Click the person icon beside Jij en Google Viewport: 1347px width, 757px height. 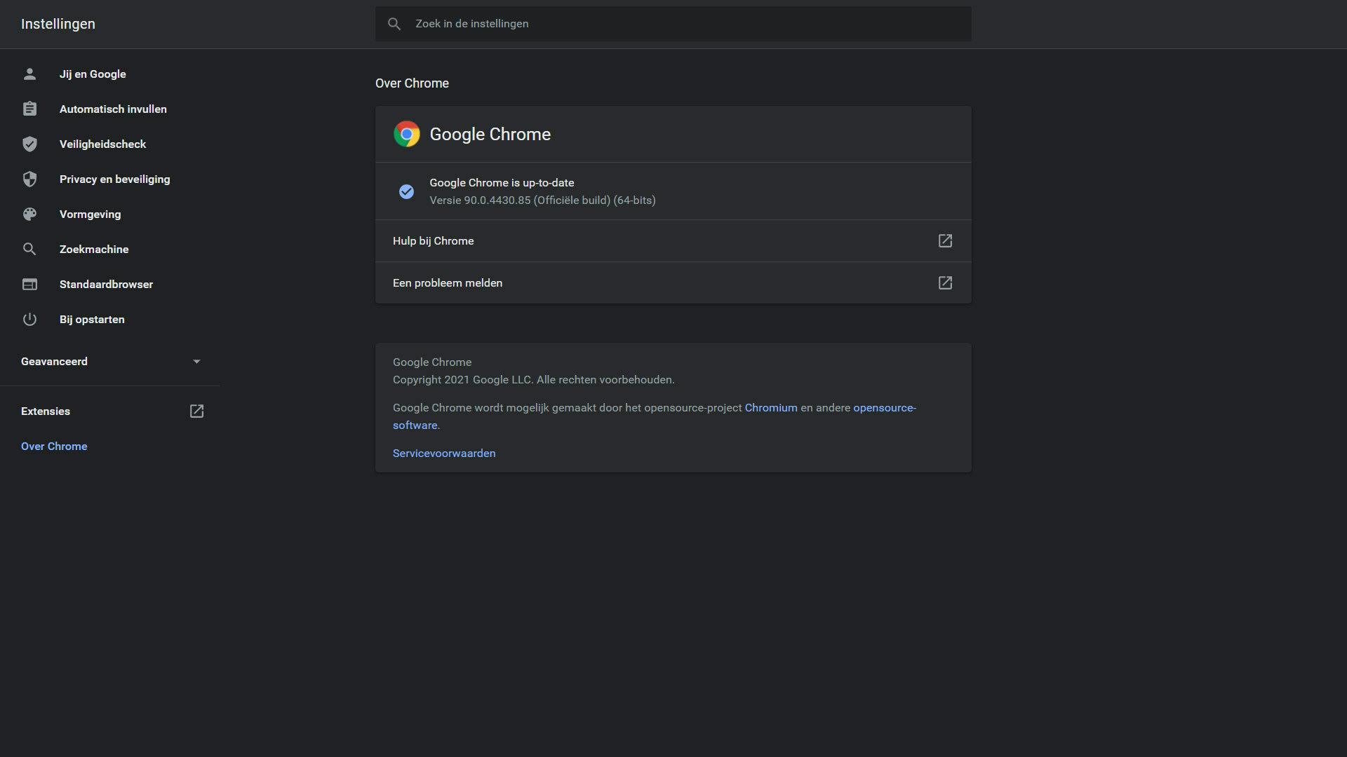[29, 74]
